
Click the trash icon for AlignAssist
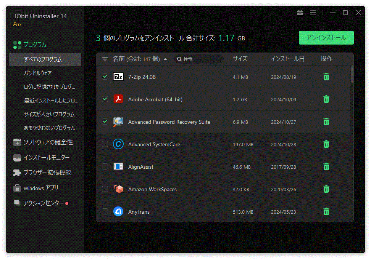click(326, 166)
